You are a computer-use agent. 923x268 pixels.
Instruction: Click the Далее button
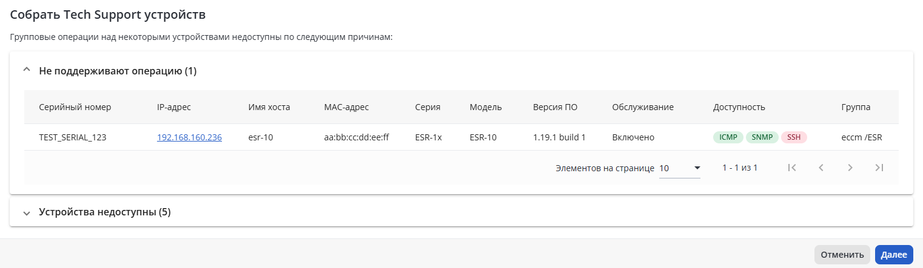(894, 255)
